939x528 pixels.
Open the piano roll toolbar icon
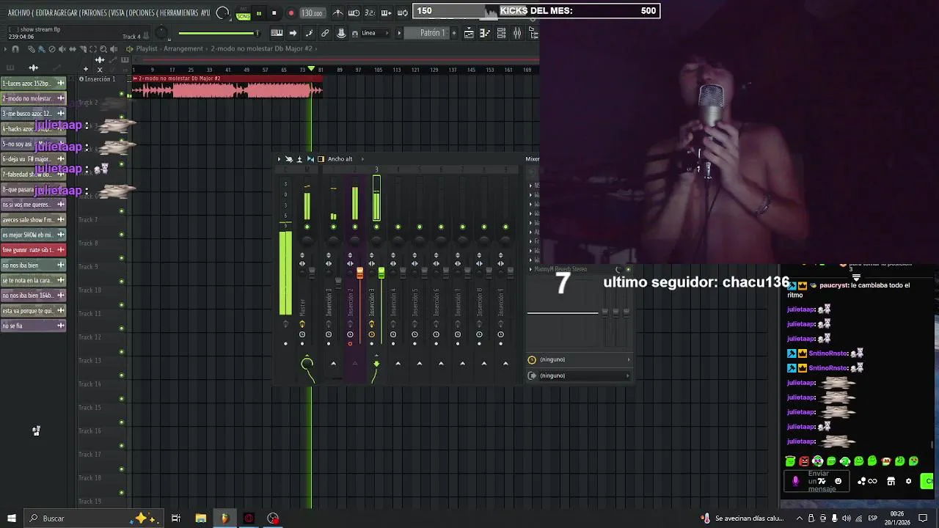point(277,33)
